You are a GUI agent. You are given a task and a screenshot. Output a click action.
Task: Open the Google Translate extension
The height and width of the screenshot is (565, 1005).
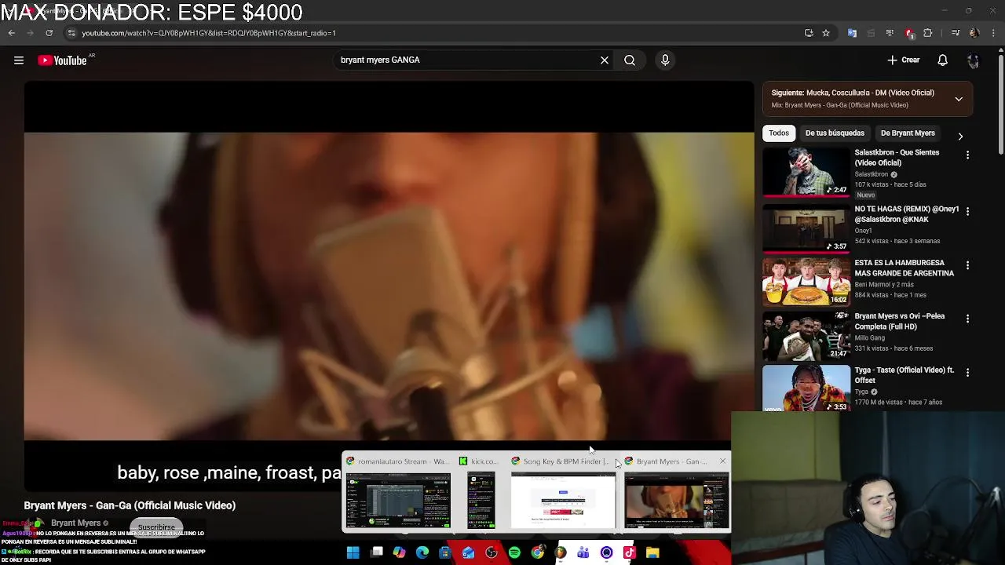(x=852, y=33)
